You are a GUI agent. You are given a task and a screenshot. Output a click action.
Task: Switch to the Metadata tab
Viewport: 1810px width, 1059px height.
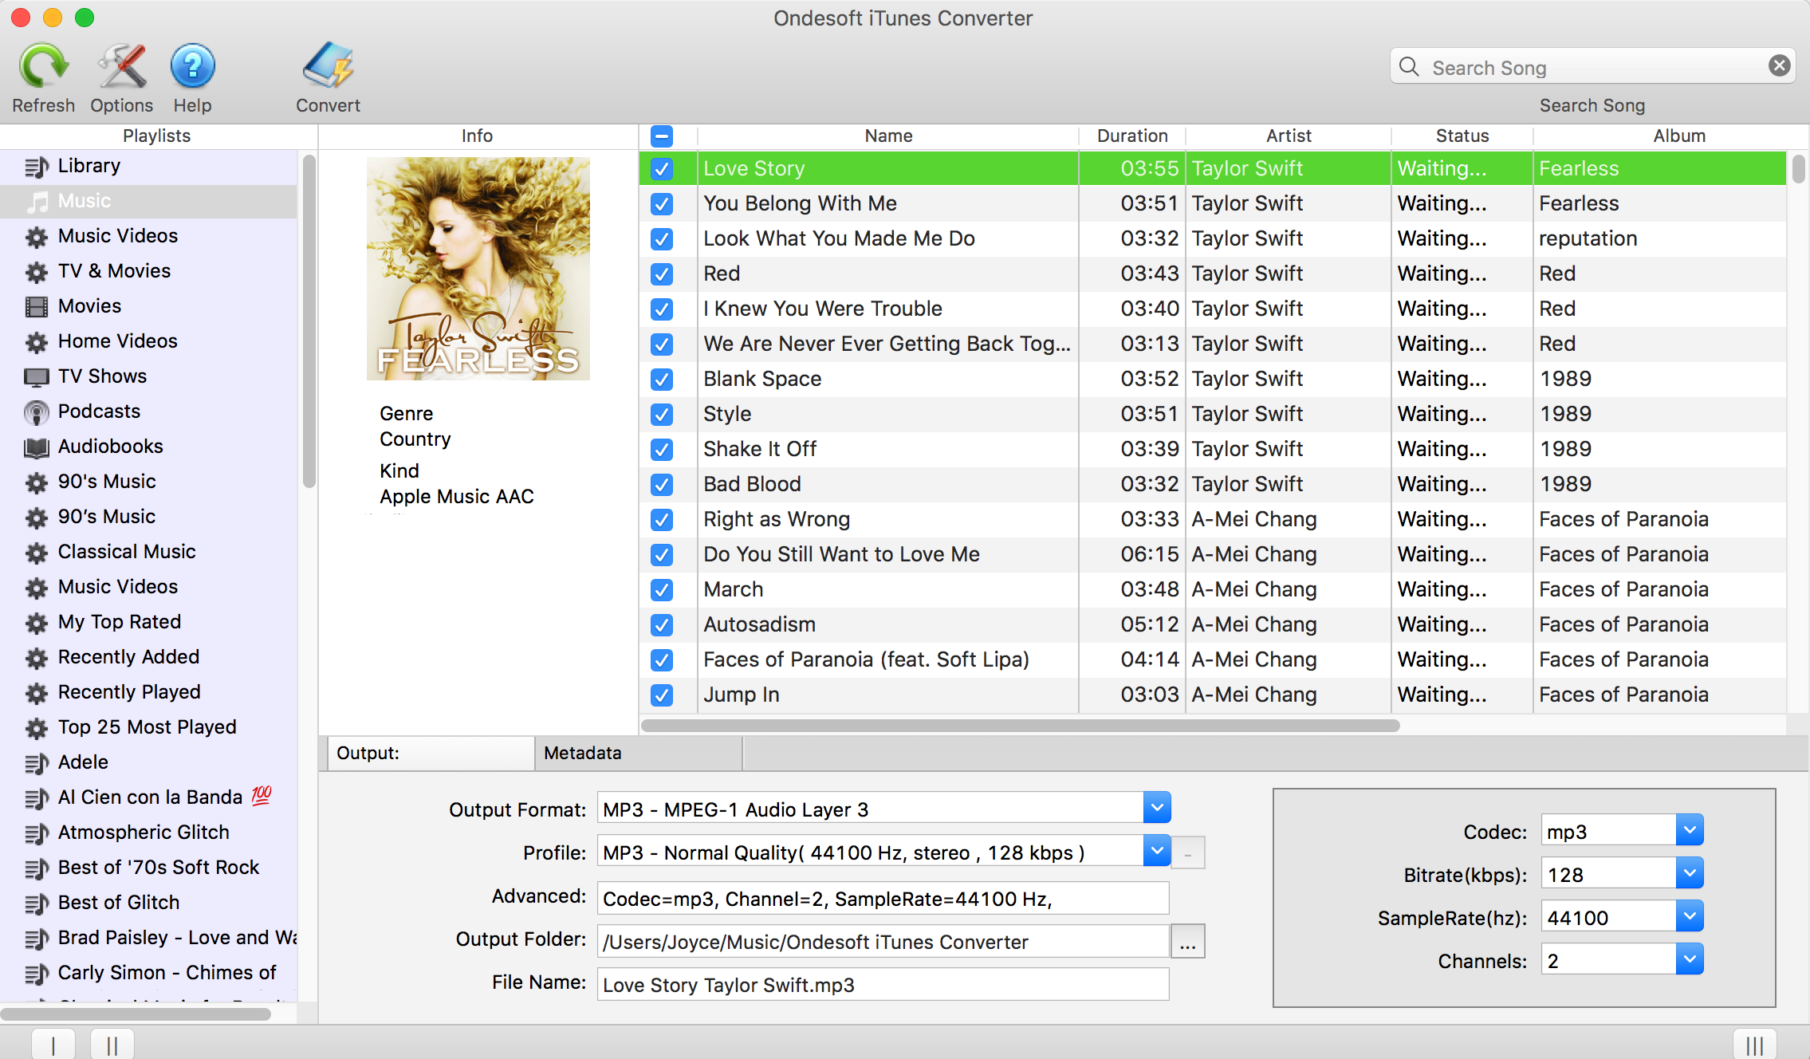(584, 751)
